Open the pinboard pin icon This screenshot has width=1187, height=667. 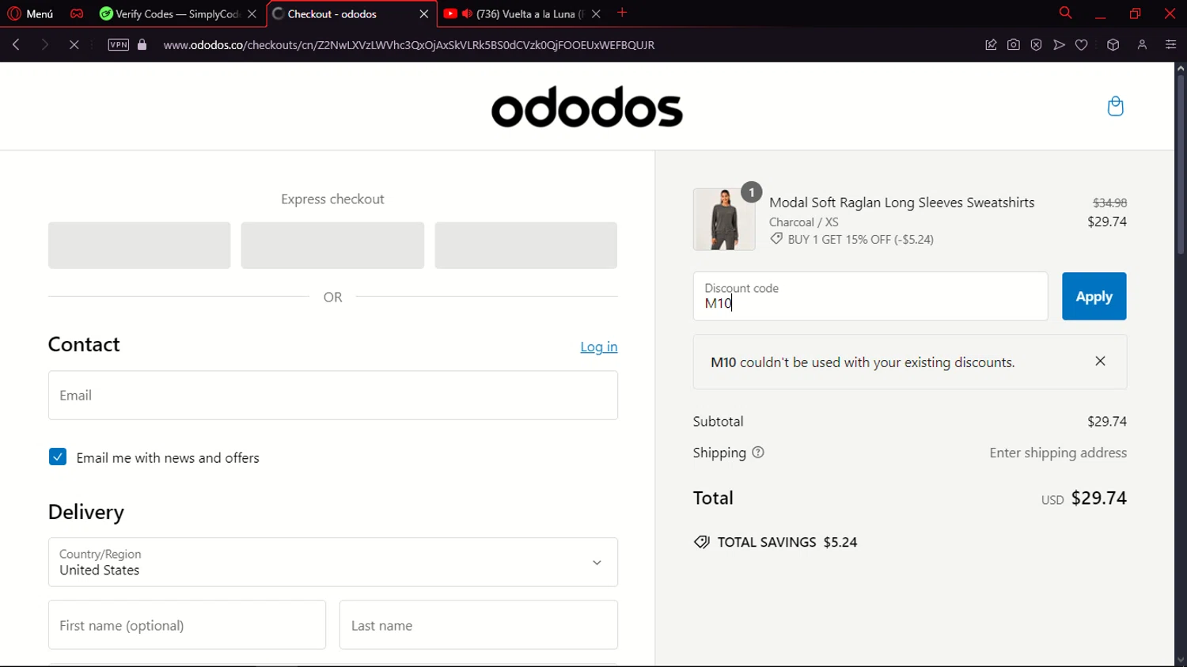point(991,45)
